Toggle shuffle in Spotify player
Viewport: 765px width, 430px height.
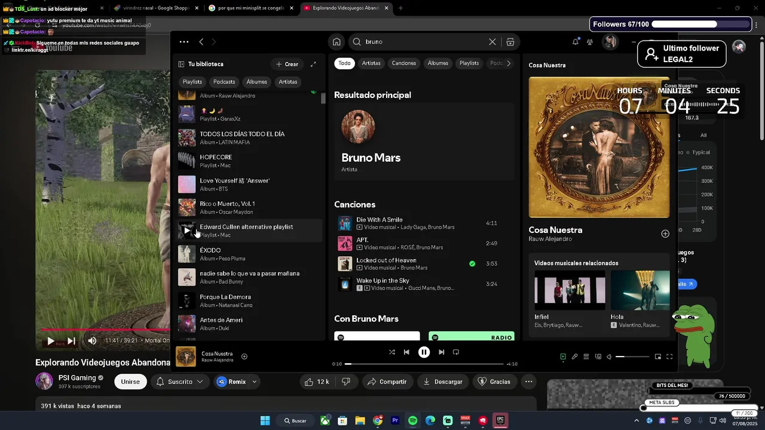(392, 352)
